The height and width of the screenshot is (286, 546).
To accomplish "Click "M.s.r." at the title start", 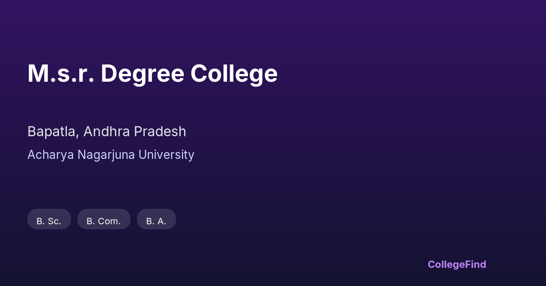I will click(x=61, y=74).
